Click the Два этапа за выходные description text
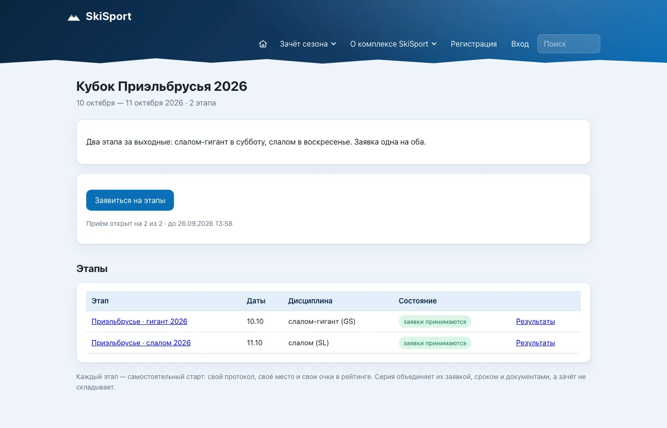Image resolution: width=667 pixels, height=428 pixels. click(x=256, y=142)
